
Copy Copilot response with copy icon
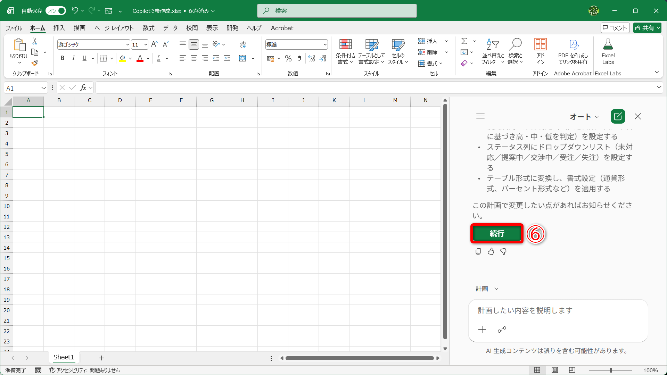(478, 251)
